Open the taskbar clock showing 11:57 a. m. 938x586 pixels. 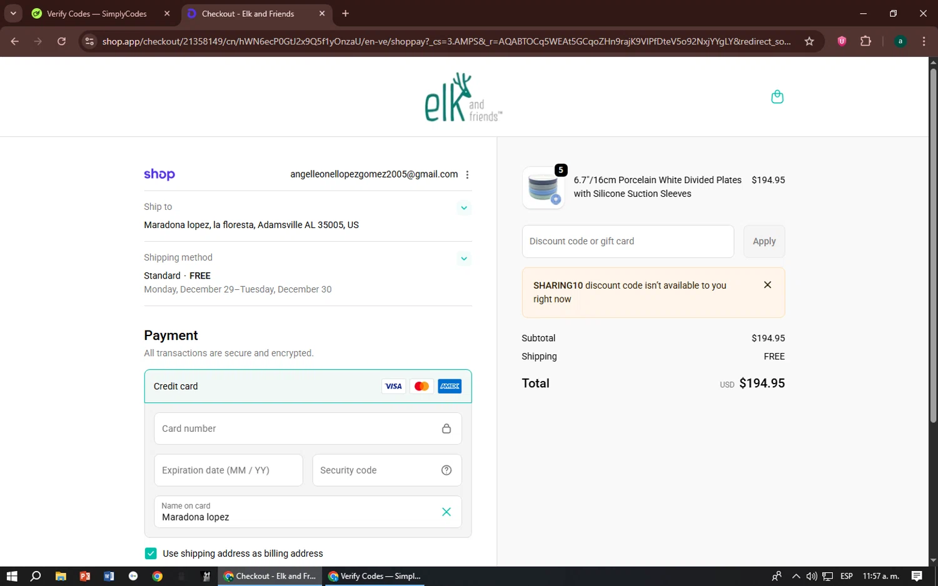tap(881, 576)
